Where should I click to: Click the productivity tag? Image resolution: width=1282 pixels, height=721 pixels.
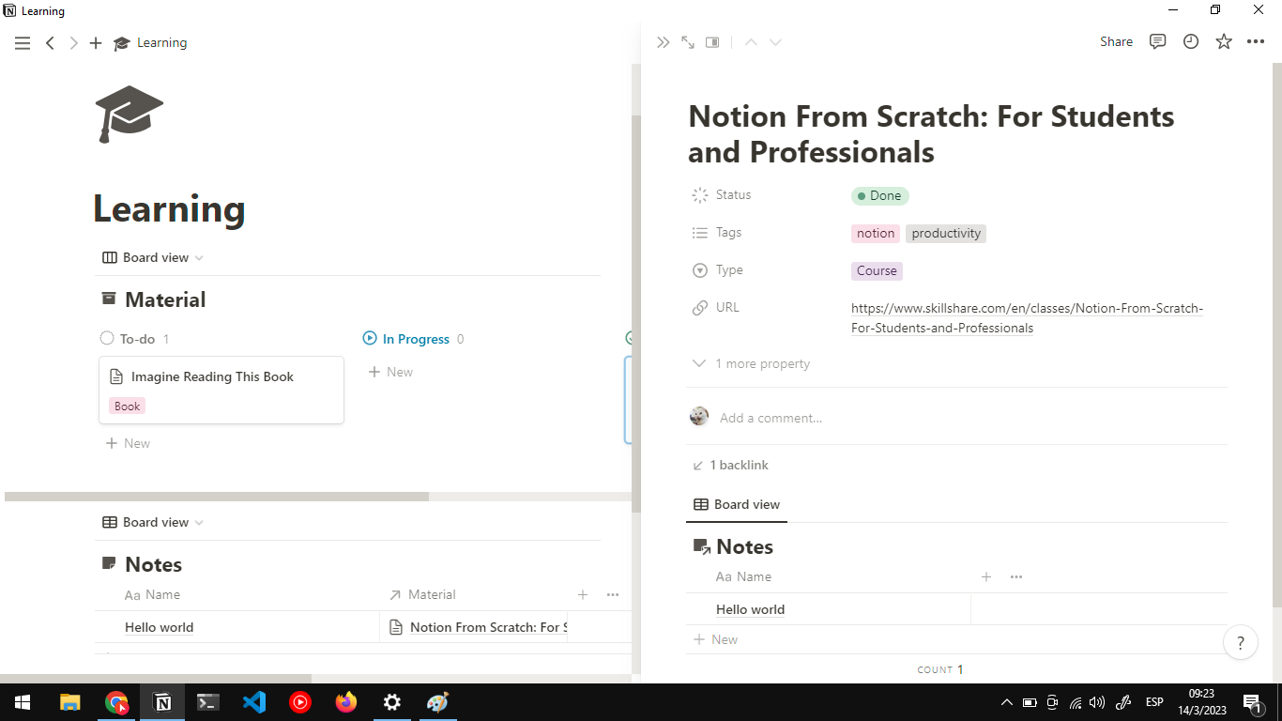point(946,234)
